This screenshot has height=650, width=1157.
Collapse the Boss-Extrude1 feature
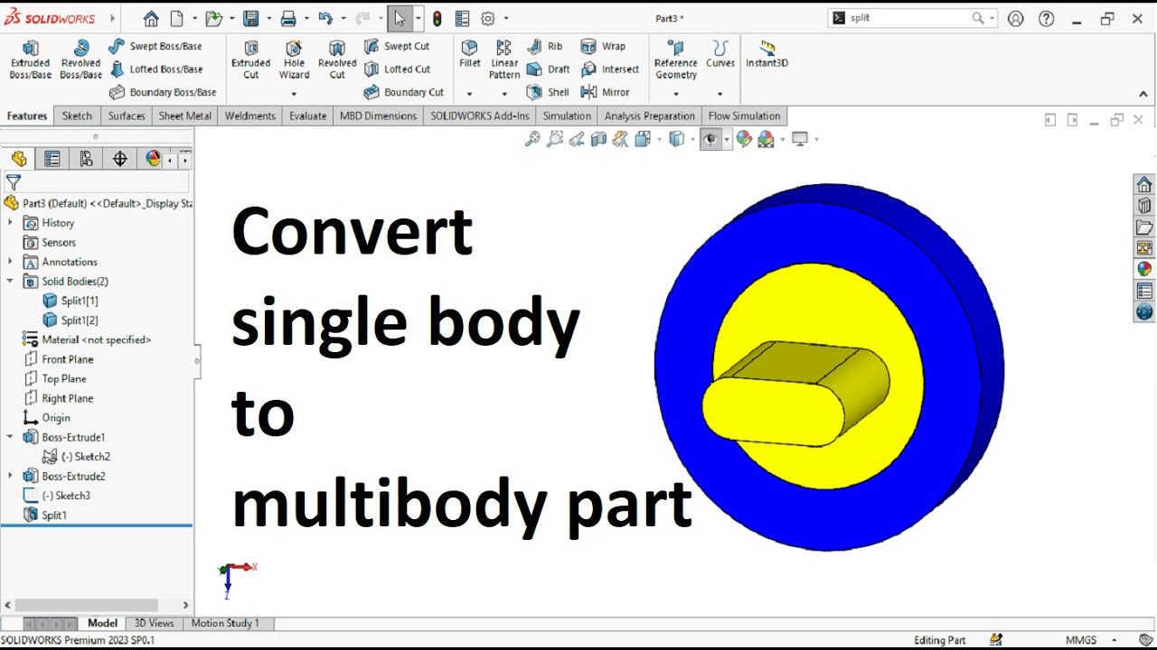tap(10, 437)
